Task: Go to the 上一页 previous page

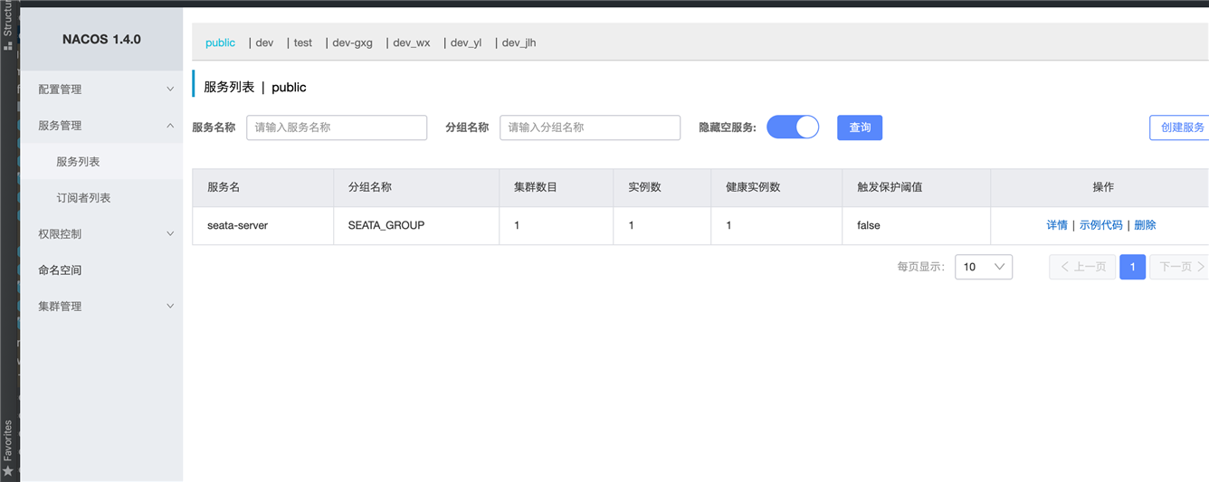Action: coord(1082,267)
